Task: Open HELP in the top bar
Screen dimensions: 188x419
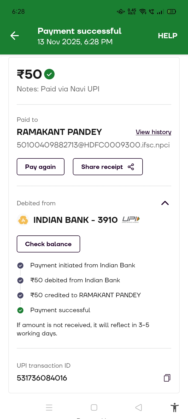Action: pyautogui.click(x=167, y=36)
